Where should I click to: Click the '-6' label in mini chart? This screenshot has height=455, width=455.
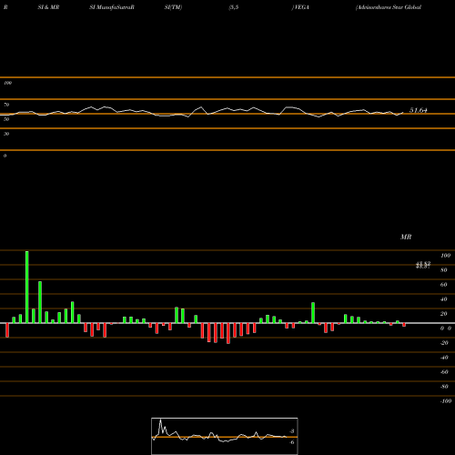coord(291,442)
